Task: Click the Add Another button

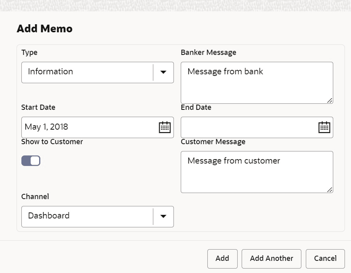Action: 272,258
